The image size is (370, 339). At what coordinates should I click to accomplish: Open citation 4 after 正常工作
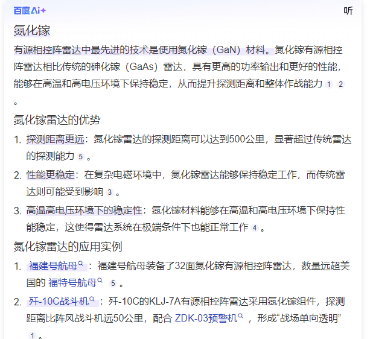coord(254,228)
